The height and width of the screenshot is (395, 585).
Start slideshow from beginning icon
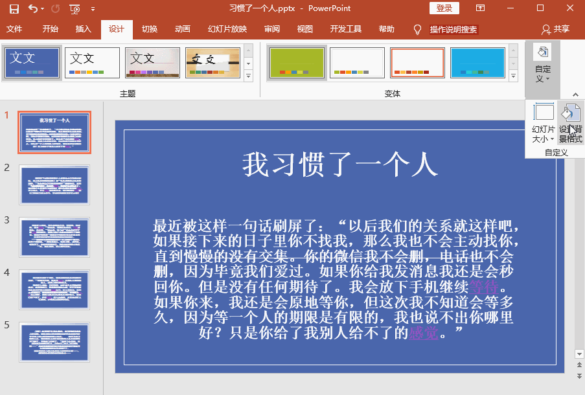tap(75, 8)
